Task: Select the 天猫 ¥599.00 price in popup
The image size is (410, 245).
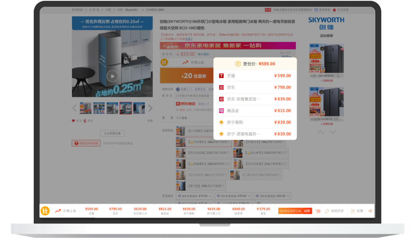Action: pos(282,76)
